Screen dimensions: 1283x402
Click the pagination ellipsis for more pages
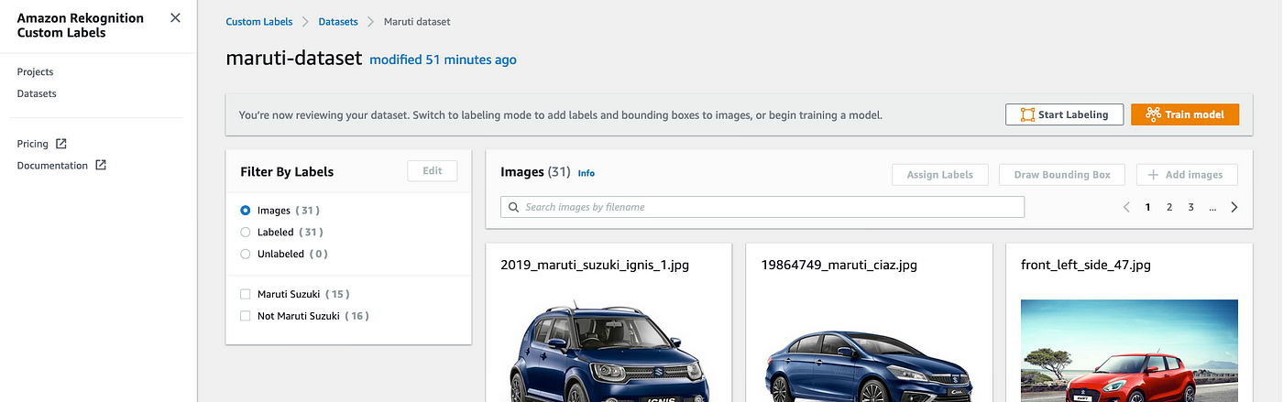coord(1212,208)
